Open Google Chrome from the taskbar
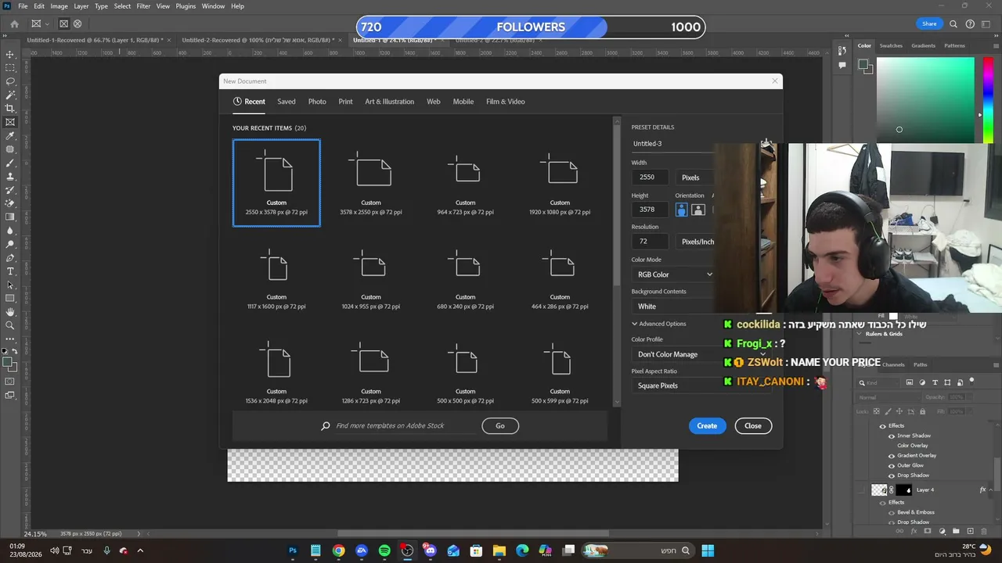Screen dimensions: 1002x563 (338, 550)
